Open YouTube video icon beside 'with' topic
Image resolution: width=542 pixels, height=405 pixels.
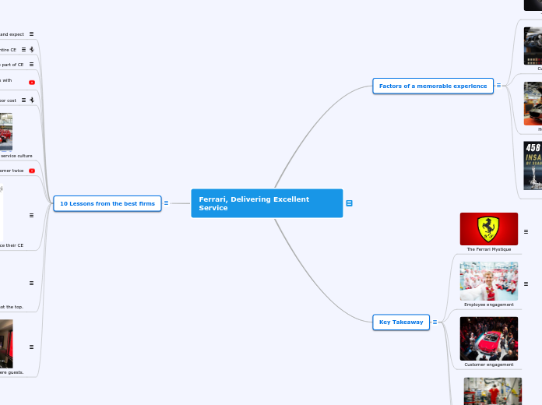point(32,83)
